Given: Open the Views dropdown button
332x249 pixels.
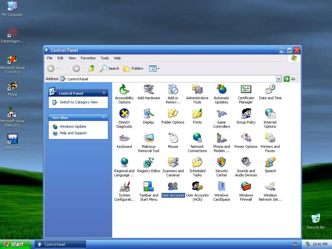Looking at the screenshot, I should (x=154, y=68).
